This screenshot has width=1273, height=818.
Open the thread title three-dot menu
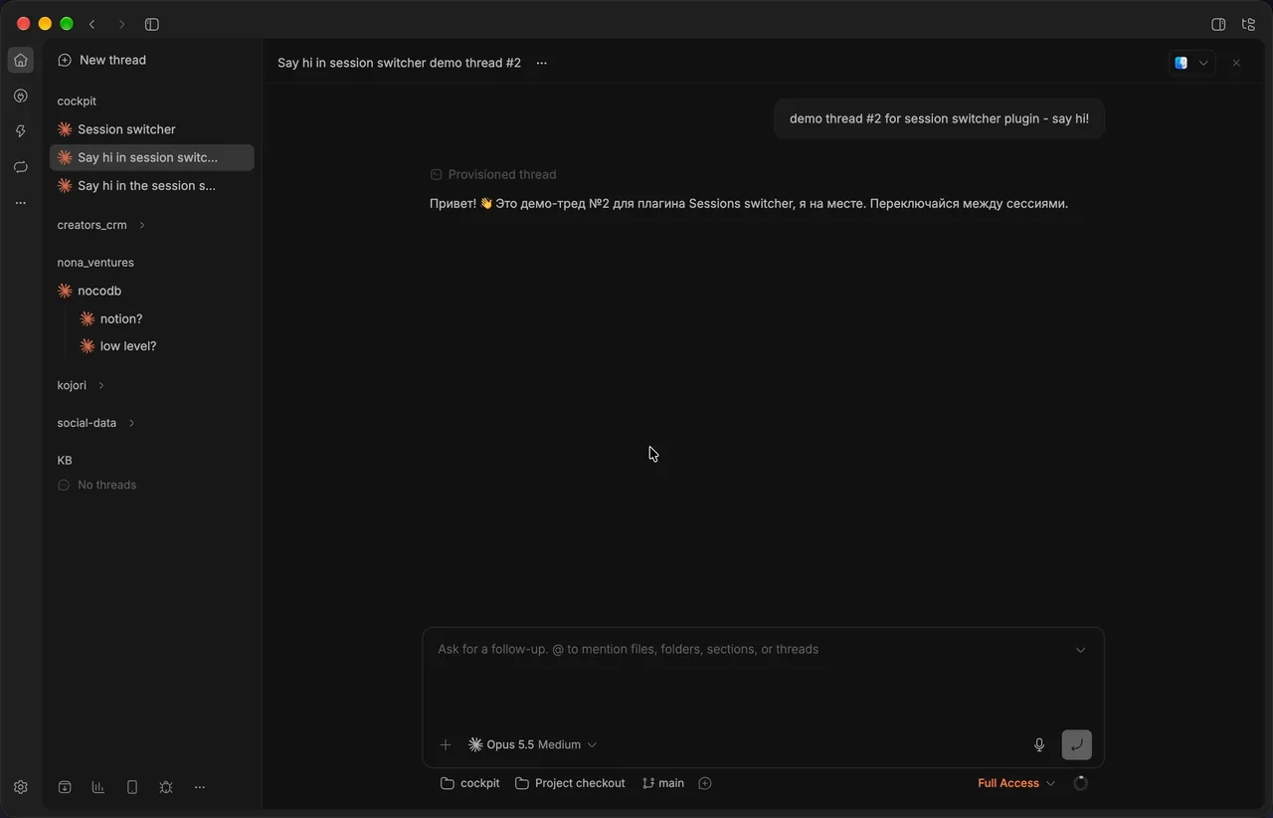point(541,63)
